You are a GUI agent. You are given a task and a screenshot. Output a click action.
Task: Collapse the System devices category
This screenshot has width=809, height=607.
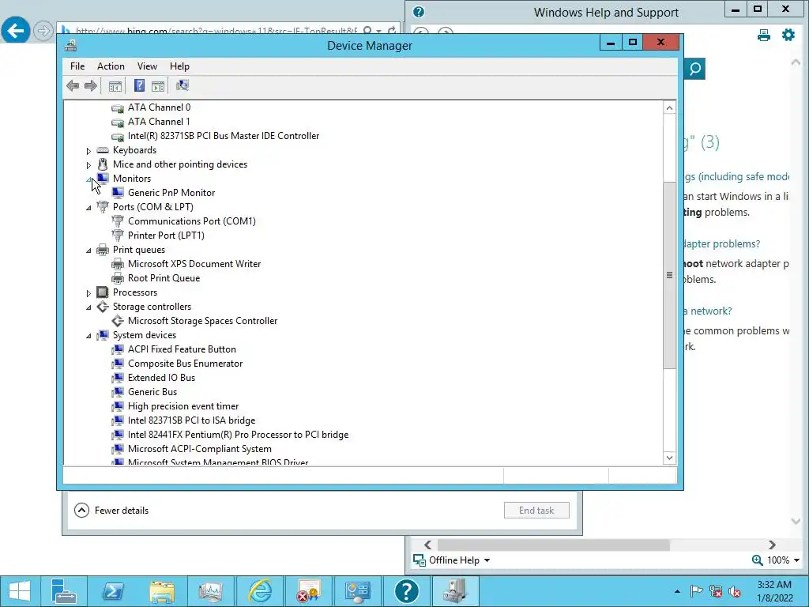pos(88,335)
